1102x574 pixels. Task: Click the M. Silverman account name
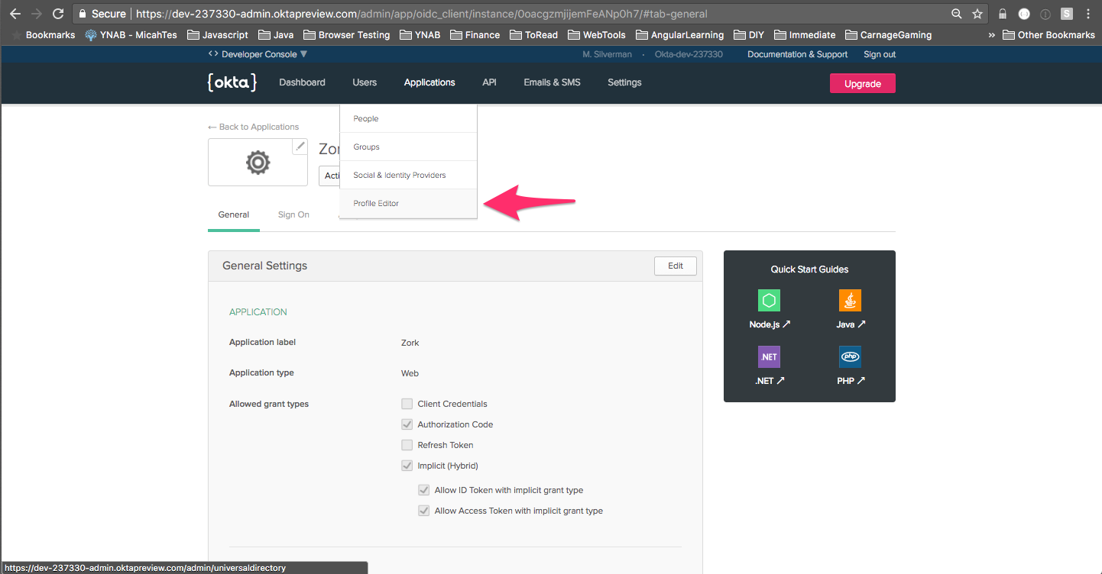tap(607, 54)
